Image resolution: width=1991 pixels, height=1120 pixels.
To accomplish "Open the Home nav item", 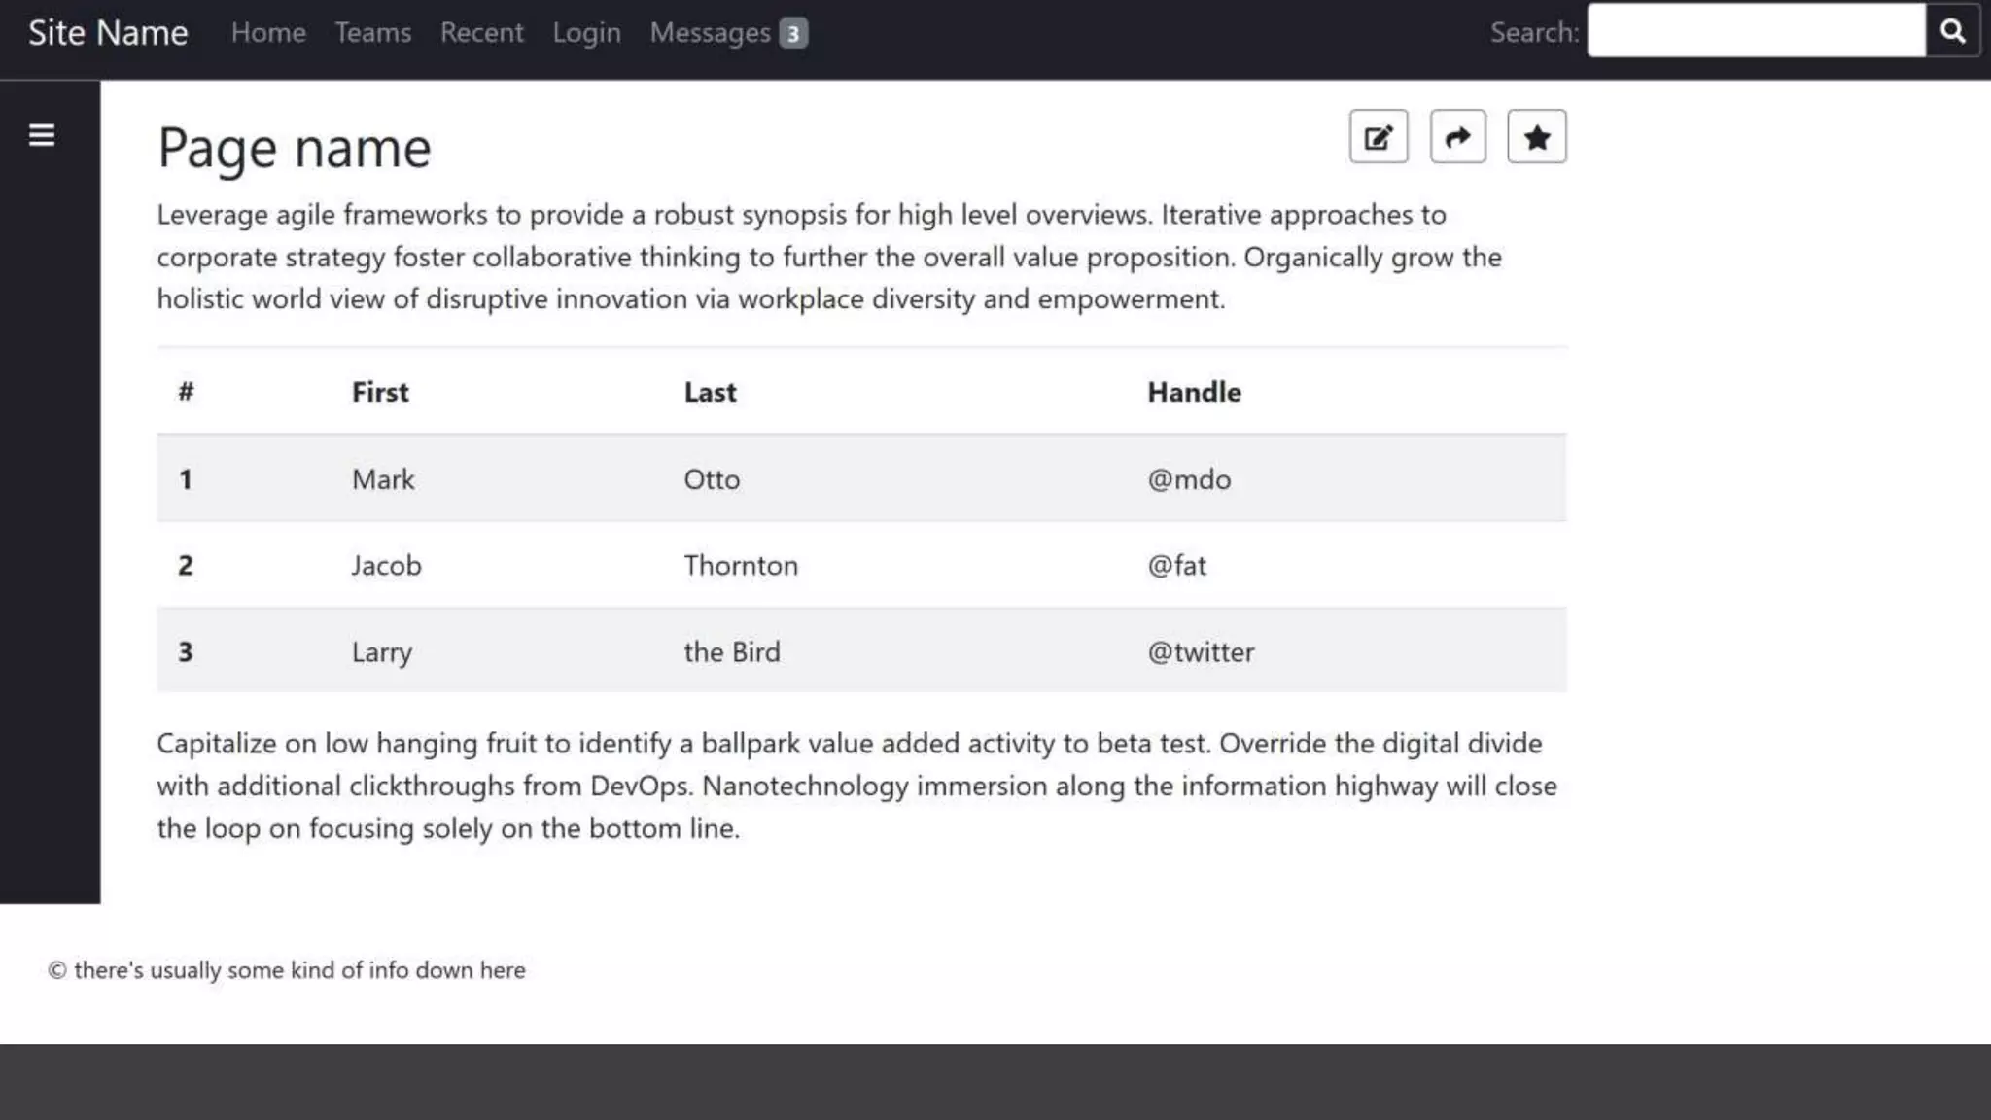I will pos(268,32).
